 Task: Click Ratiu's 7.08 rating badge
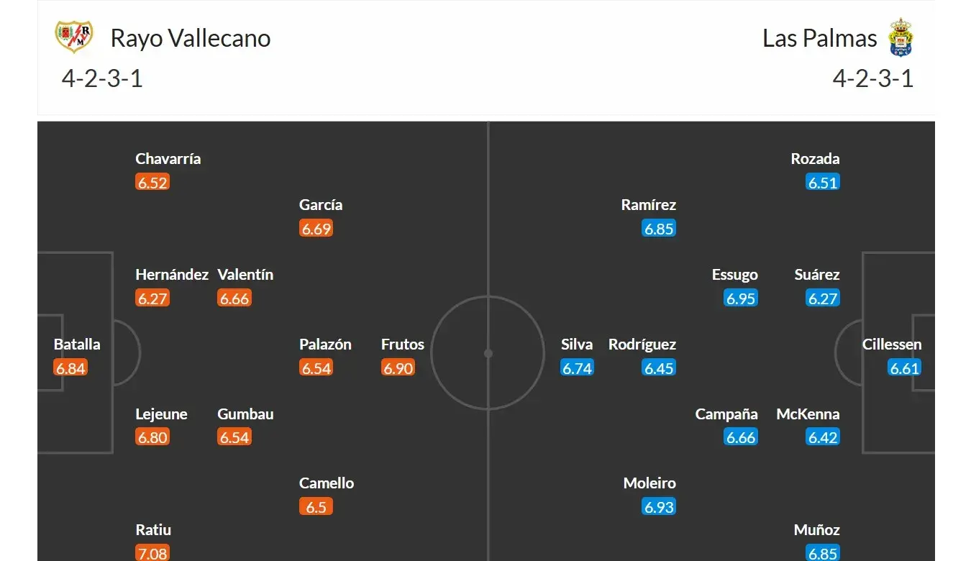pos(152,553)
